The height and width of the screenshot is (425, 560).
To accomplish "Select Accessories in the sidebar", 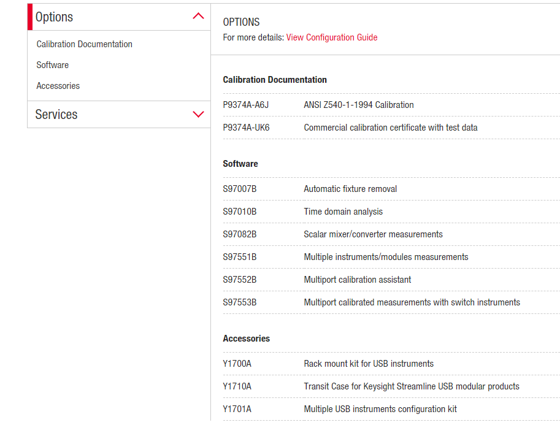I will tap(58, 86).
